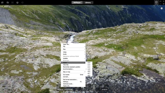Expand the Stay on top submenu

click(73, 72)
